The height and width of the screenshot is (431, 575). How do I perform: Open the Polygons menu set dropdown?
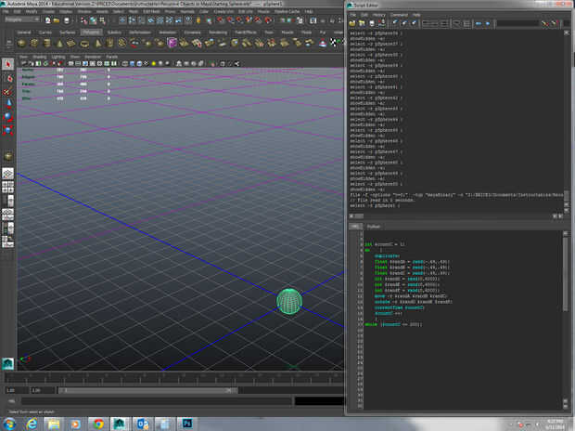22,18
